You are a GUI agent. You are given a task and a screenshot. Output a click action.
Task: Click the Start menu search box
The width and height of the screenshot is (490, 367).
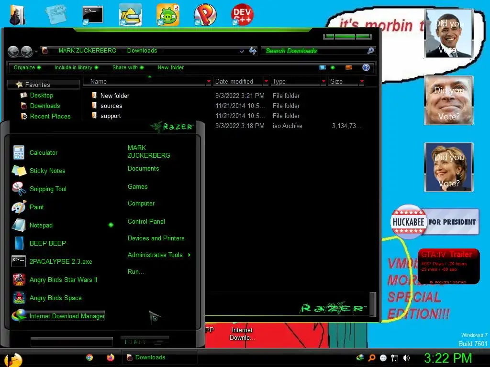pos(72,341)
